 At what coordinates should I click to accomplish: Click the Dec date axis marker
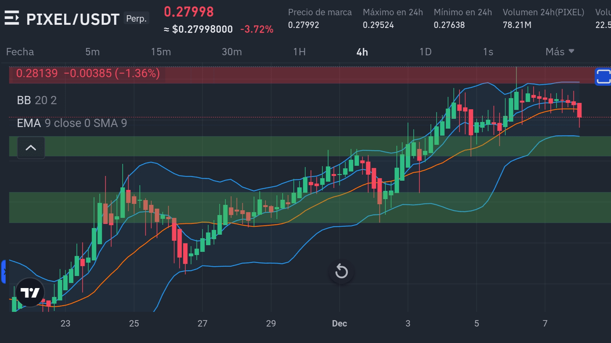pos(339,323)
